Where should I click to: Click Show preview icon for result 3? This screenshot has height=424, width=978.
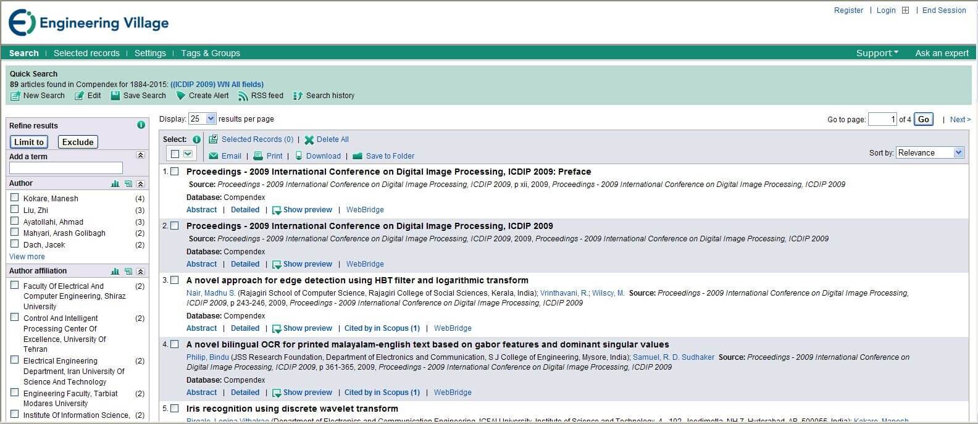[277, 329]
